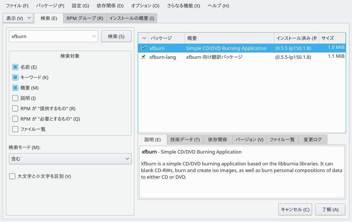The height and width of the screenshot is (222, 352).
Task: Open the 依存関係 (D) menu
Action: (x=110, y=6)
